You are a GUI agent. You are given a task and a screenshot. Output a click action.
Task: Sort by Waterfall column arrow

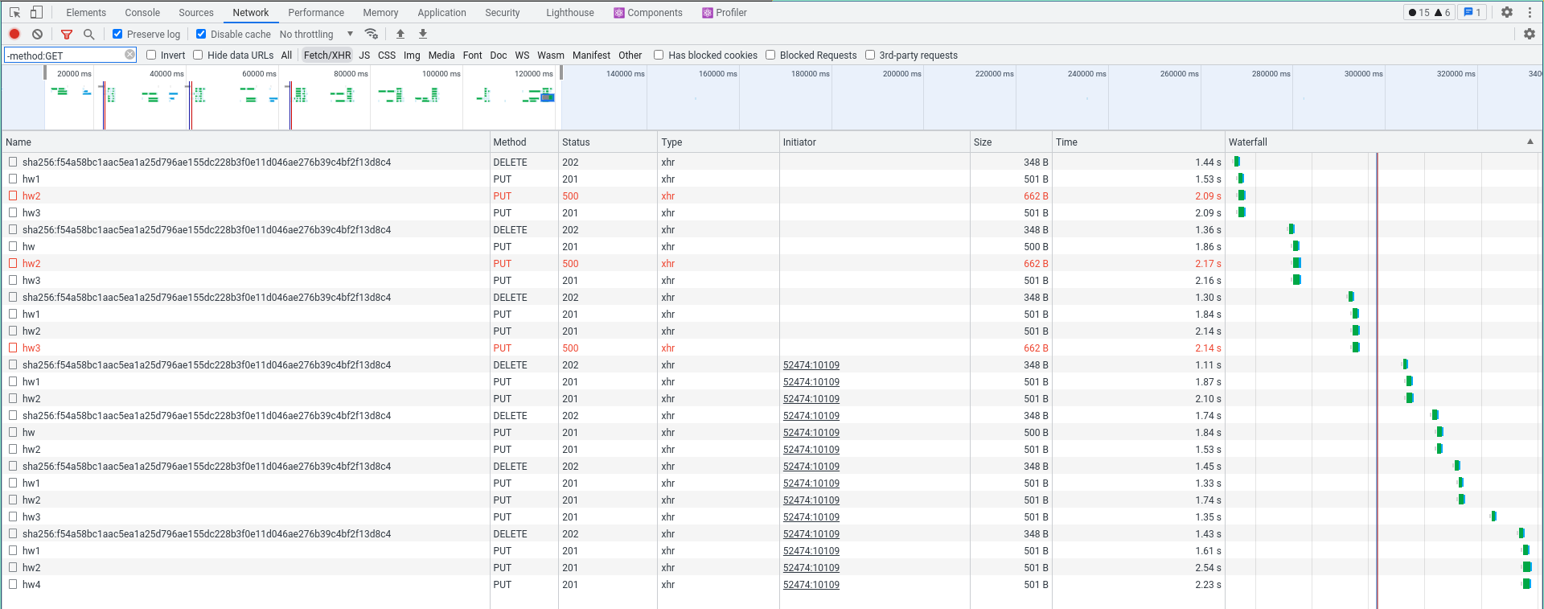tap(1530, 142)
